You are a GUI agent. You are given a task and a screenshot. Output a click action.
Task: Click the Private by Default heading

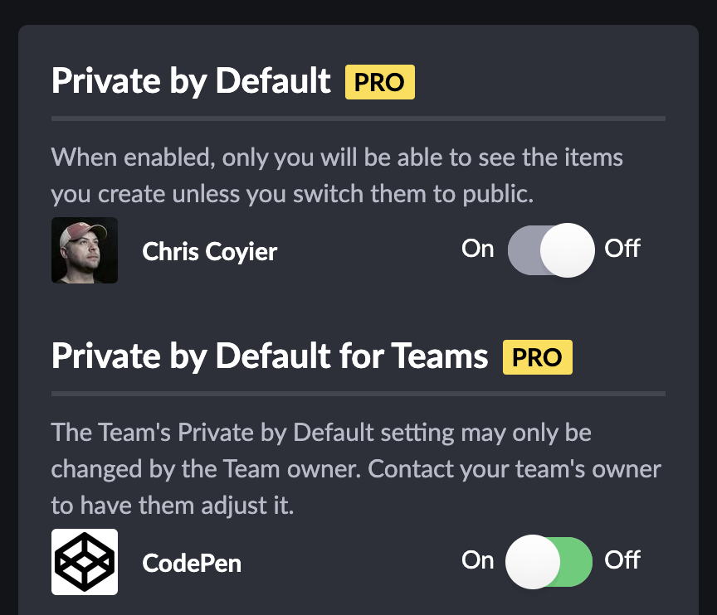tap(192, 81)
